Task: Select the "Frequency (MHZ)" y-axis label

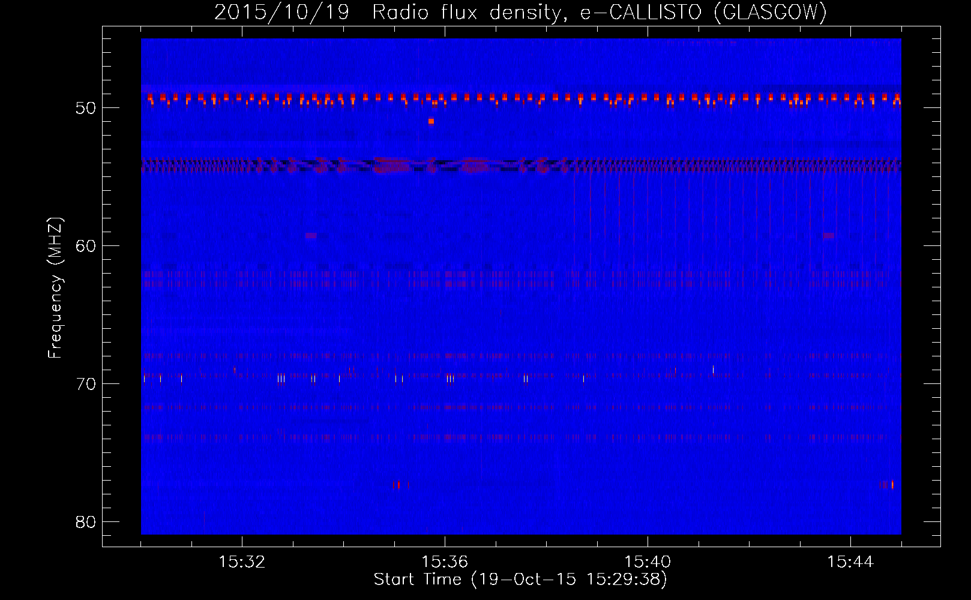Action: [x=55, y=288]
